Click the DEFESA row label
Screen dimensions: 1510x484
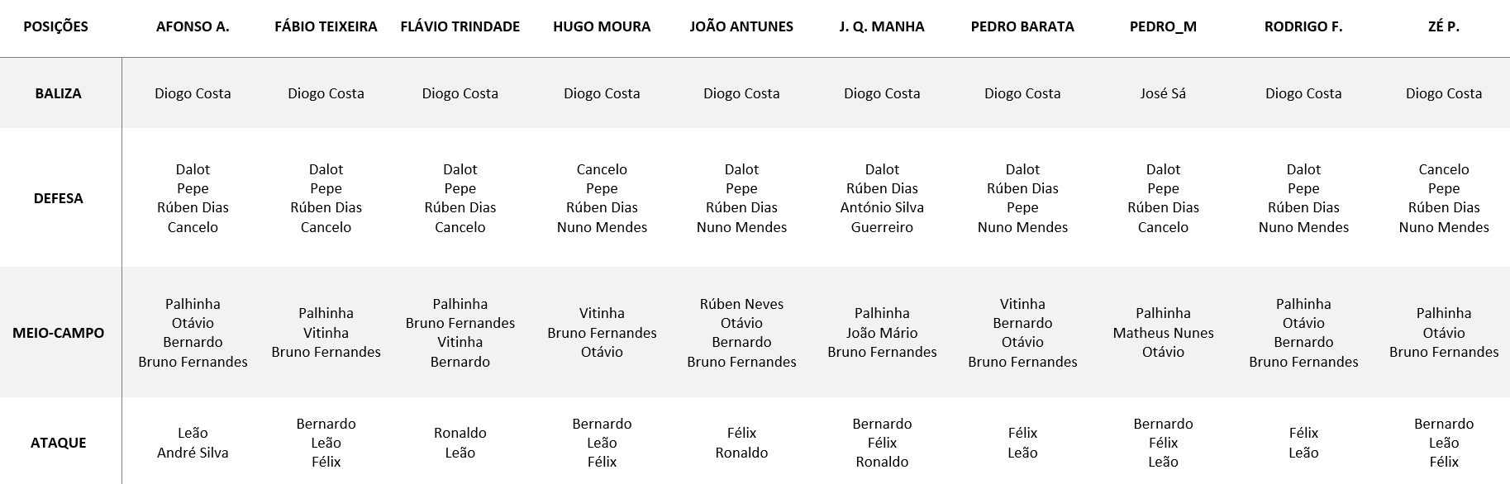[x=58, y=198]
